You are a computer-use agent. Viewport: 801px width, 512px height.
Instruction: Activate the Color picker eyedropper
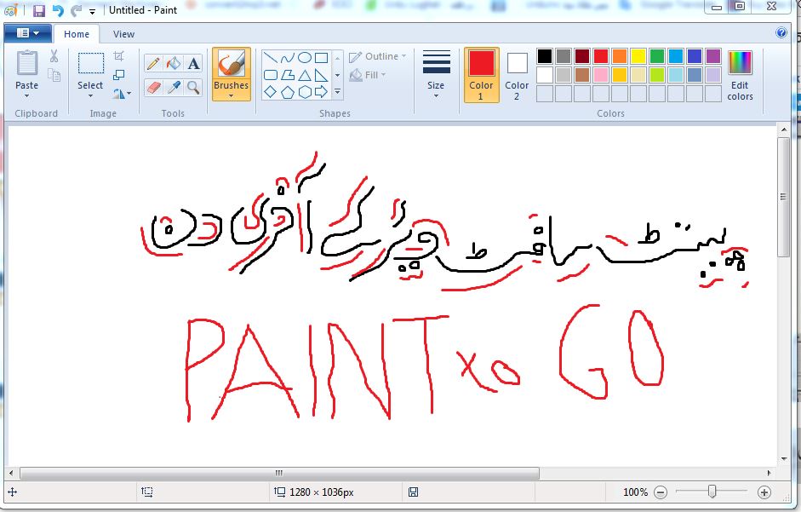coord(174,87)
